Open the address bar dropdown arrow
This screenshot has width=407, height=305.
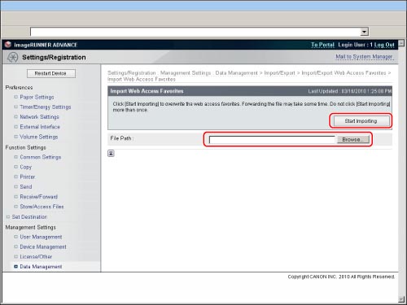click(x=364, y=32)
